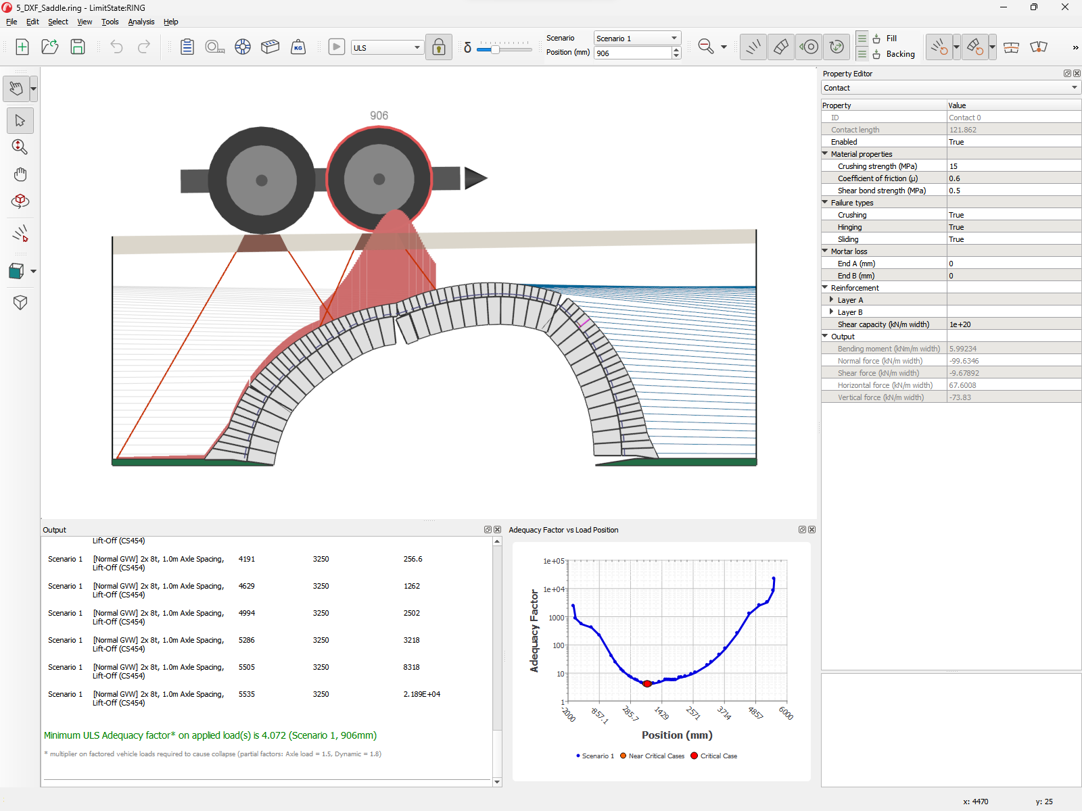Viewport: 1082px width, 811px height.
Task: Open an existing project file
Action: (50, 47)
